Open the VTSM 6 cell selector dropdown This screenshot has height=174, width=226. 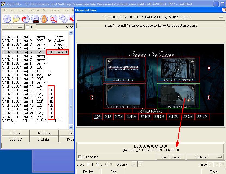point(150,17)
